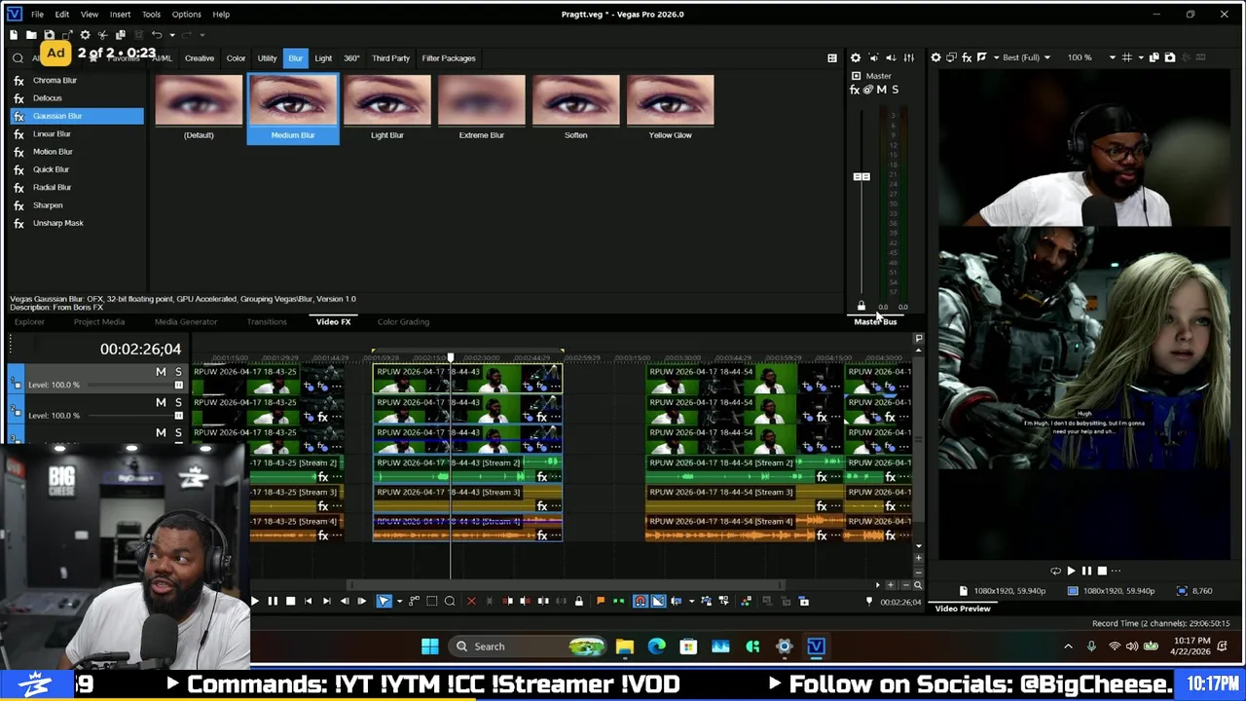Show the Creative effects category

[x=200, y=58]
